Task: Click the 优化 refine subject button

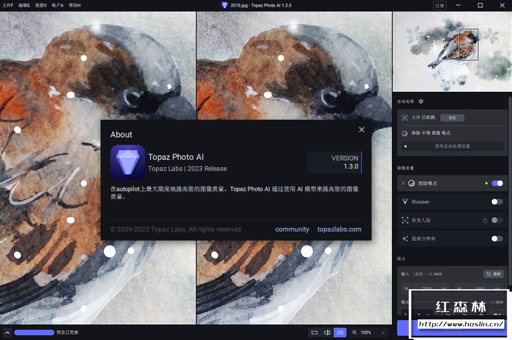Action: click(x=452, y=118)
